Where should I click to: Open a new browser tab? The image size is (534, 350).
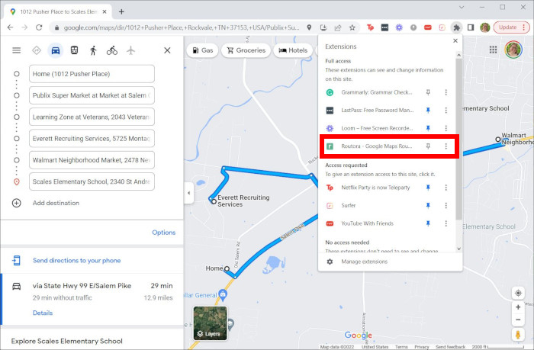click(121, 12)
